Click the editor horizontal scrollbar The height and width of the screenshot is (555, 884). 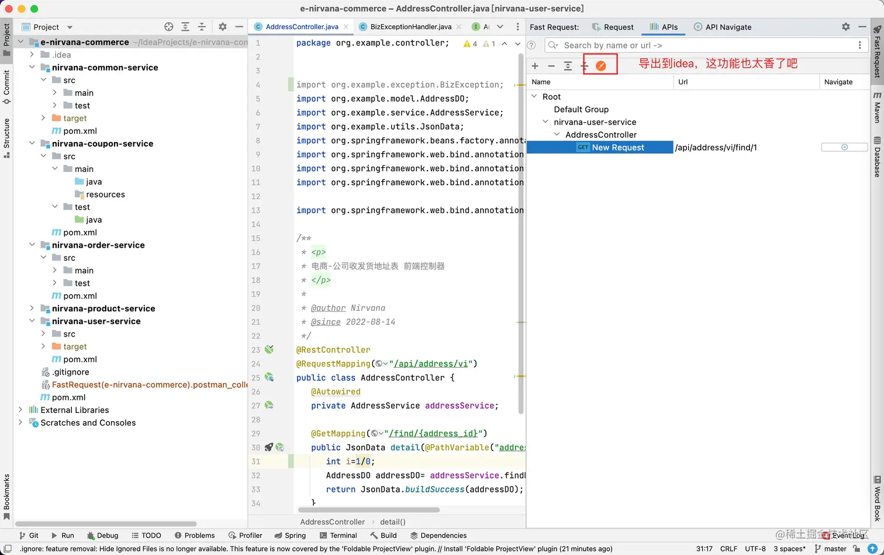pos(370,509)
